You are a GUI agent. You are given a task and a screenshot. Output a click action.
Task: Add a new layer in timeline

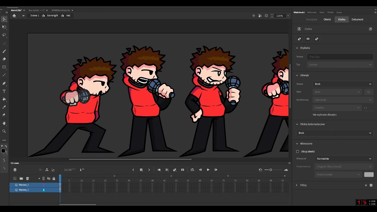15,178
